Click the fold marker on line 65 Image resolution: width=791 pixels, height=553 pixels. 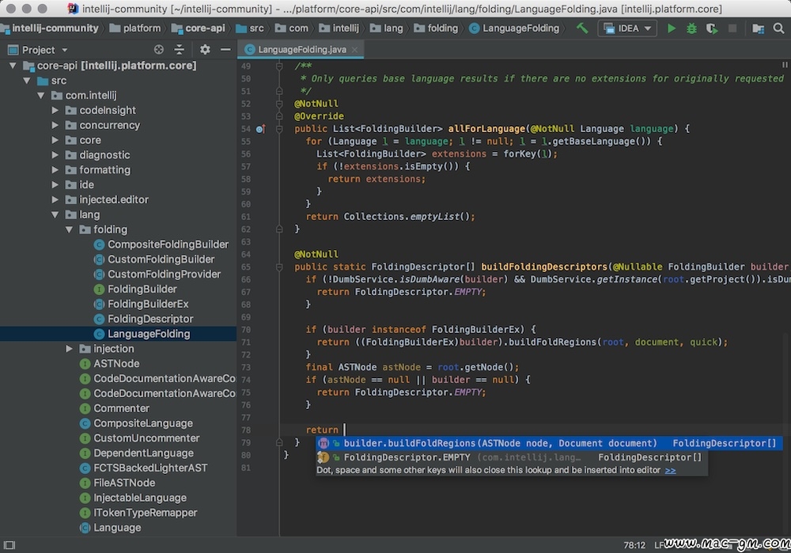click(279, 267)
